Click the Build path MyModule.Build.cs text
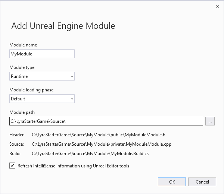 coord(90,154)
